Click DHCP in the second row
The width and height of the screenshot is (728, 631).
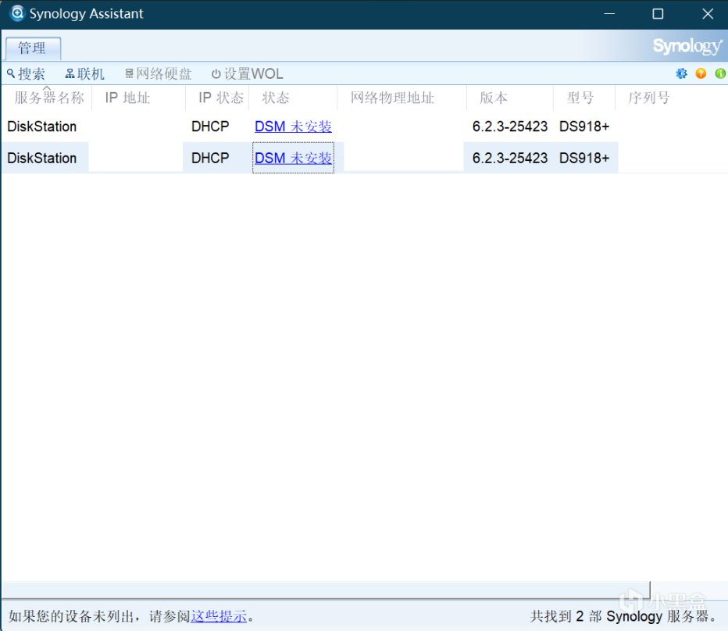point(210,158)
